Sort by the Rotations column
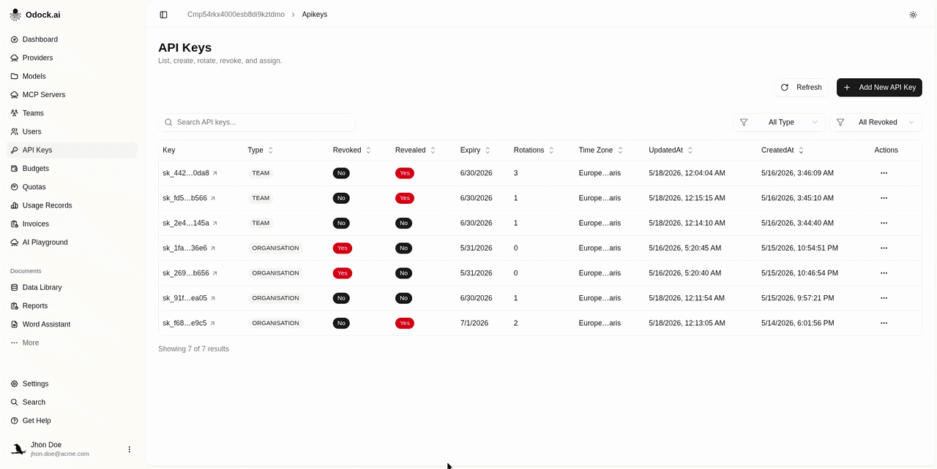 [x=534, y=150]
